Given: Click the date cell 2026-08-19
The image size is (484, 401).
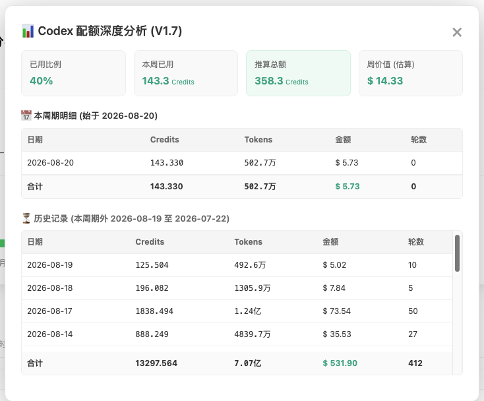Looking at the screenshot, I should coord(50,265).
